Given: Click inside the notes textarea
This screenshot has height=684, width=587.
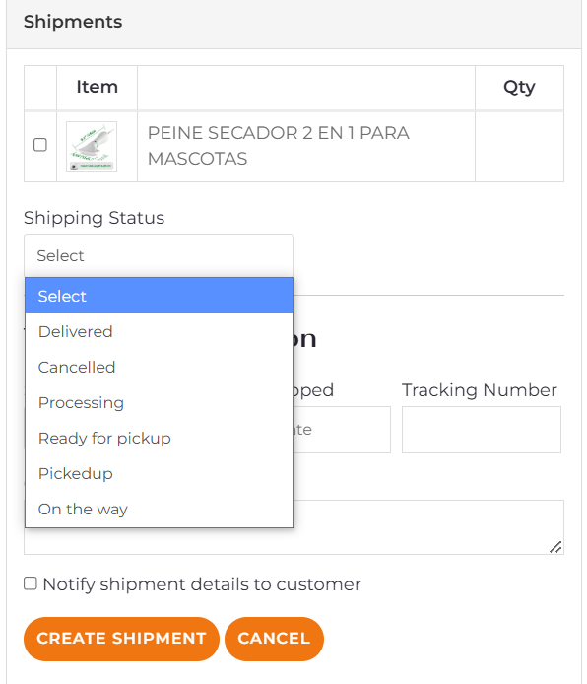Looking at the screenshot, I should 428,527.
